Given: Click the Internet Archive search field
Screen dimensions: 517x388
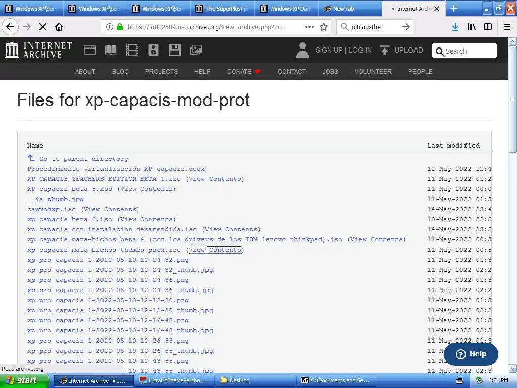Looking at the screenshot, I should 464,51.
